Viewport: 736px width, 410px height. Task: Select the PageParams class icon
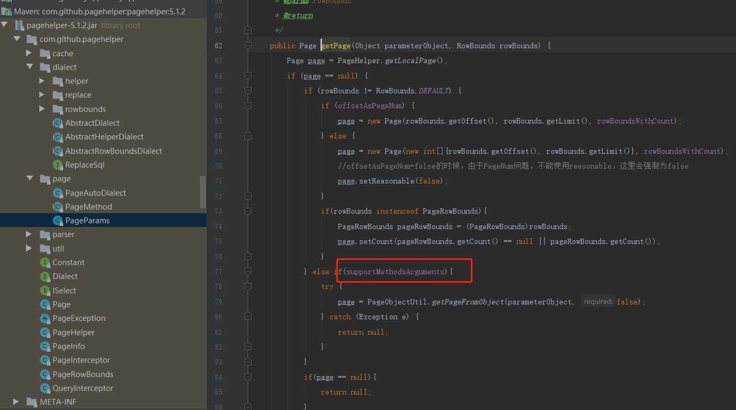57,221
